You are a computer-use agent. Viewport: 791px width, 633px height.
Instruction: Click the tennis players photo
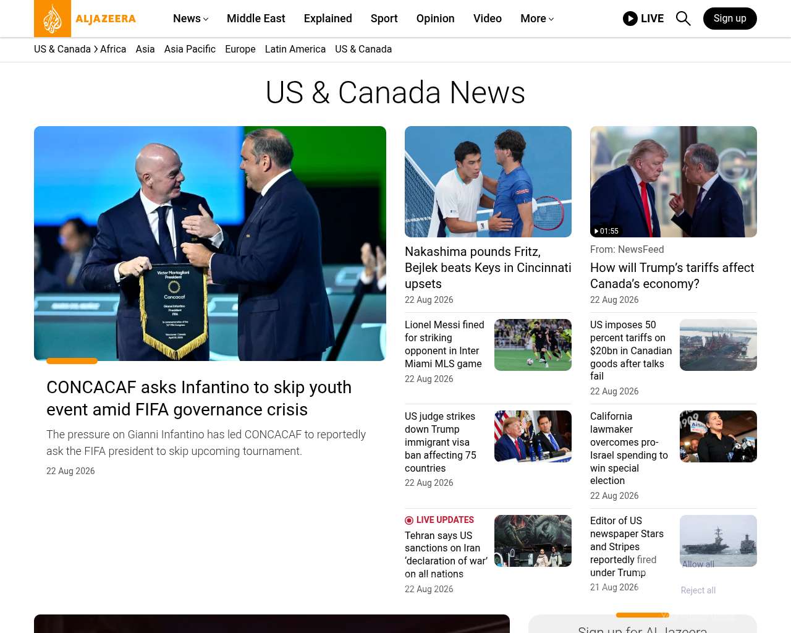coord(488,182)
